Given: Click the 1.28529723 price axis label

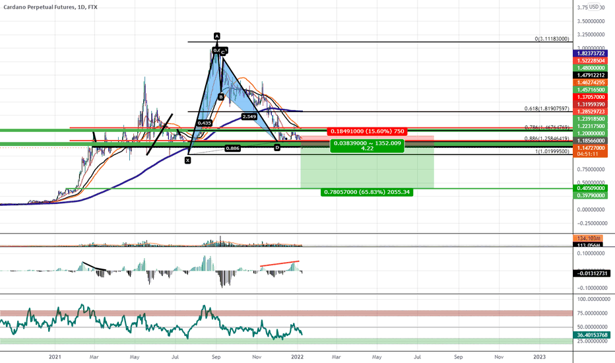Looking at the screenshot, I should tap(591, 112).
